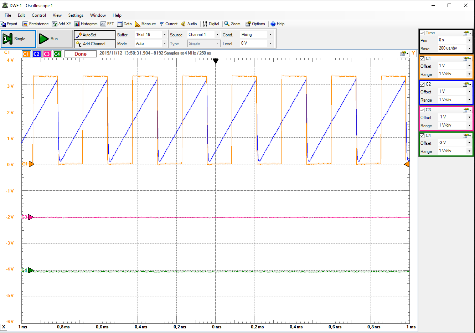The width and height of the screenshot is (475, 333).
Task: Open the Control menu
Action: [38, 15]
